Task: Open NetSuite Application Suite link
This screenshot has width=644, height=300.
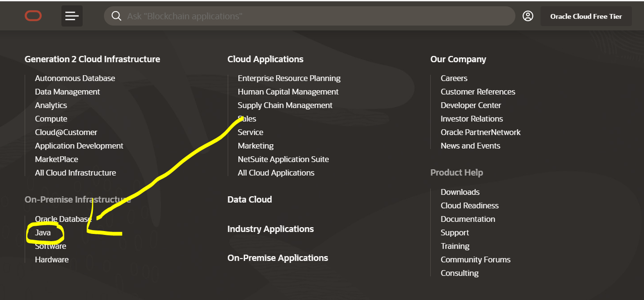Action: click(x=283, y=159)
